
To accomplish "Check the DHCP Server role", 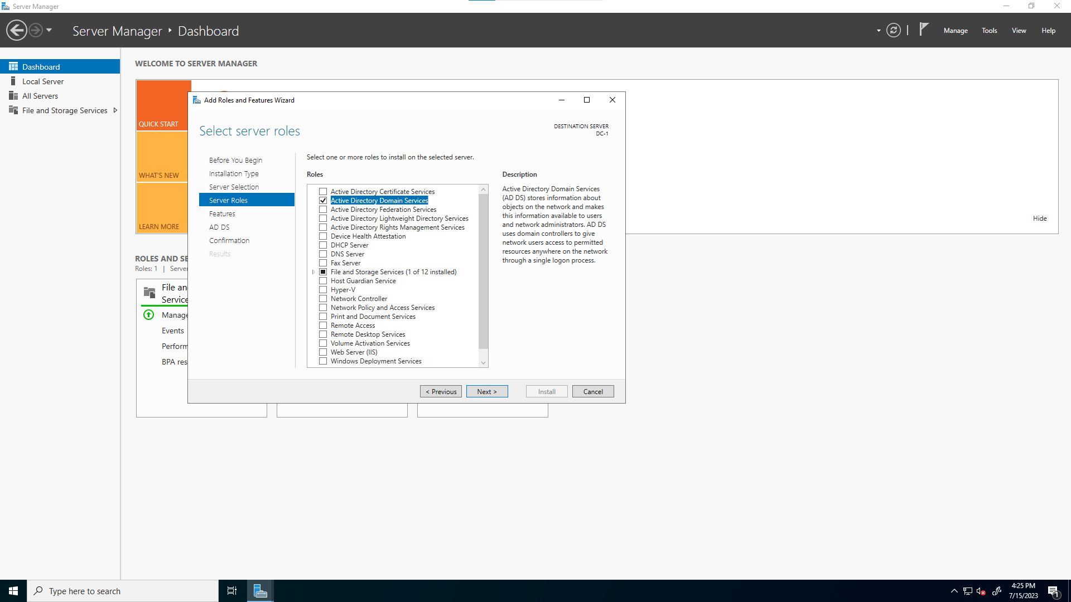I will tap(323, 245).
